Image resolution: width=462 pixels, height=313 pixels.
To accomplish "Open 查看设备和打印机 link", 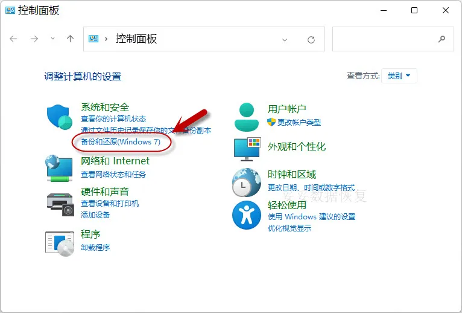I will (x=110, y=204).
